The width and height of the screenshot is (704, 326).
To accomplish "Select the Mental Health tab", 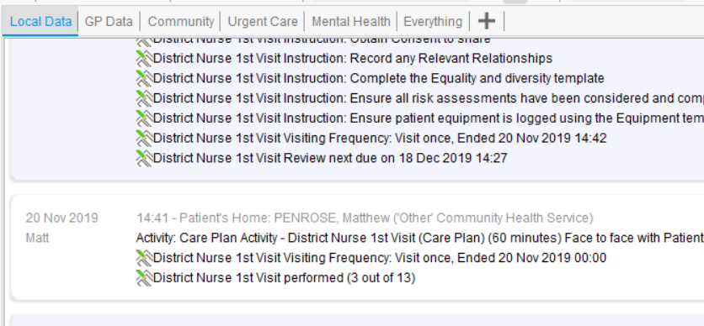I will 351,22.
